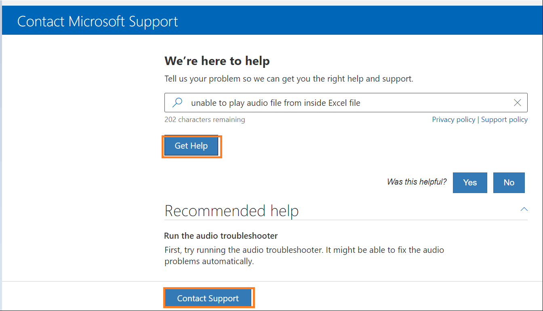Click the 202 characters remaining text
543x311 pixels.
click(x=204, y=120)
